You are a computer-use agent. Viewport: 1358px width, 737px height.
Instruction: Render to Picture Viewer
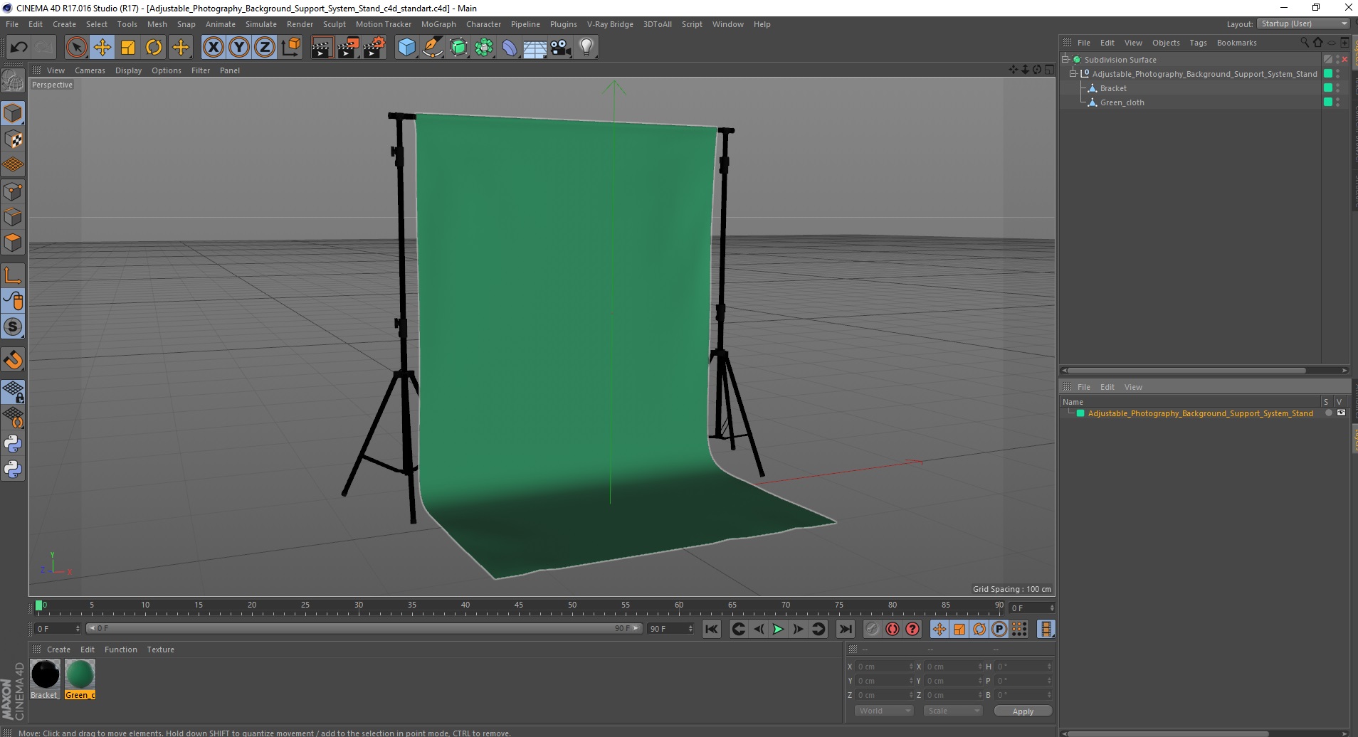(348, 48)
